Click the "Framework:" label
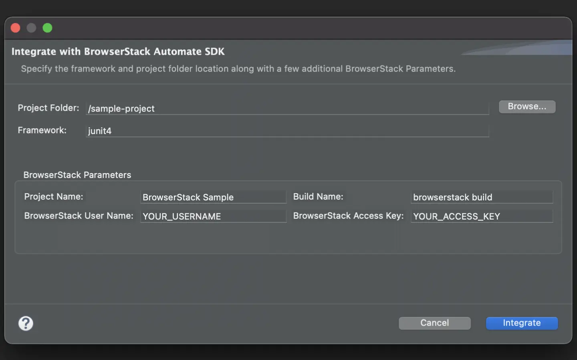This screenshot has height=360, width=577. [42, 130]
